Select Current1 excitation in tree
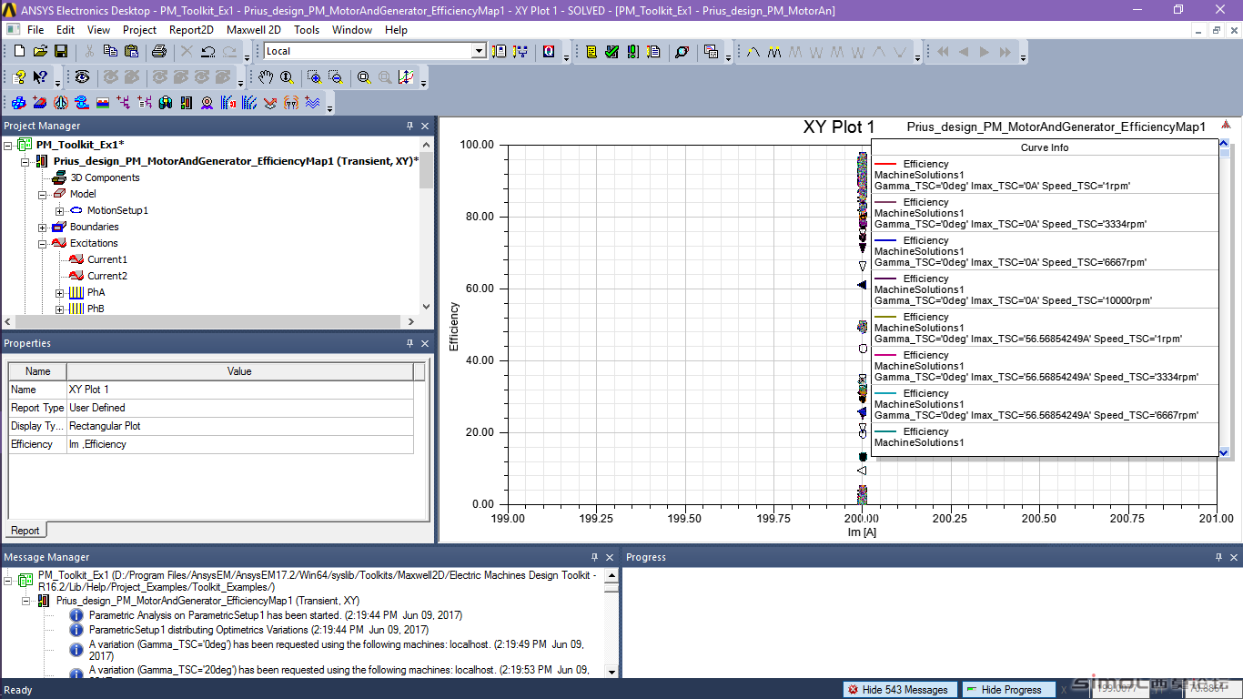Viewport: 1243px width, 699px height. [x=107, y=259]
